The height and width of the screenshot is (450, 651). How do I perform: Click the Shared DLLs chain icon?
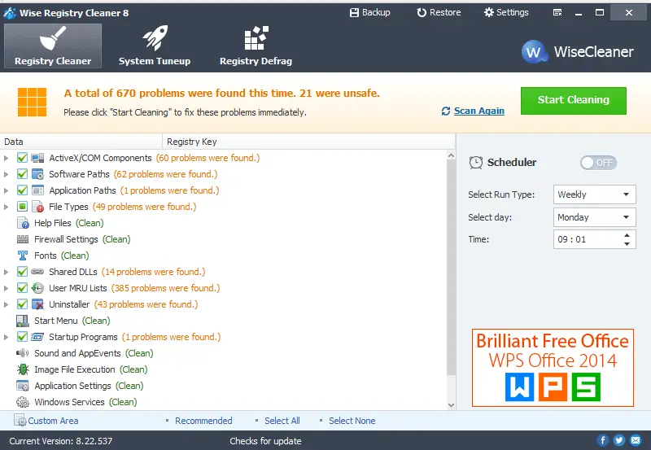pyautogui.click(x=37, y=272)
